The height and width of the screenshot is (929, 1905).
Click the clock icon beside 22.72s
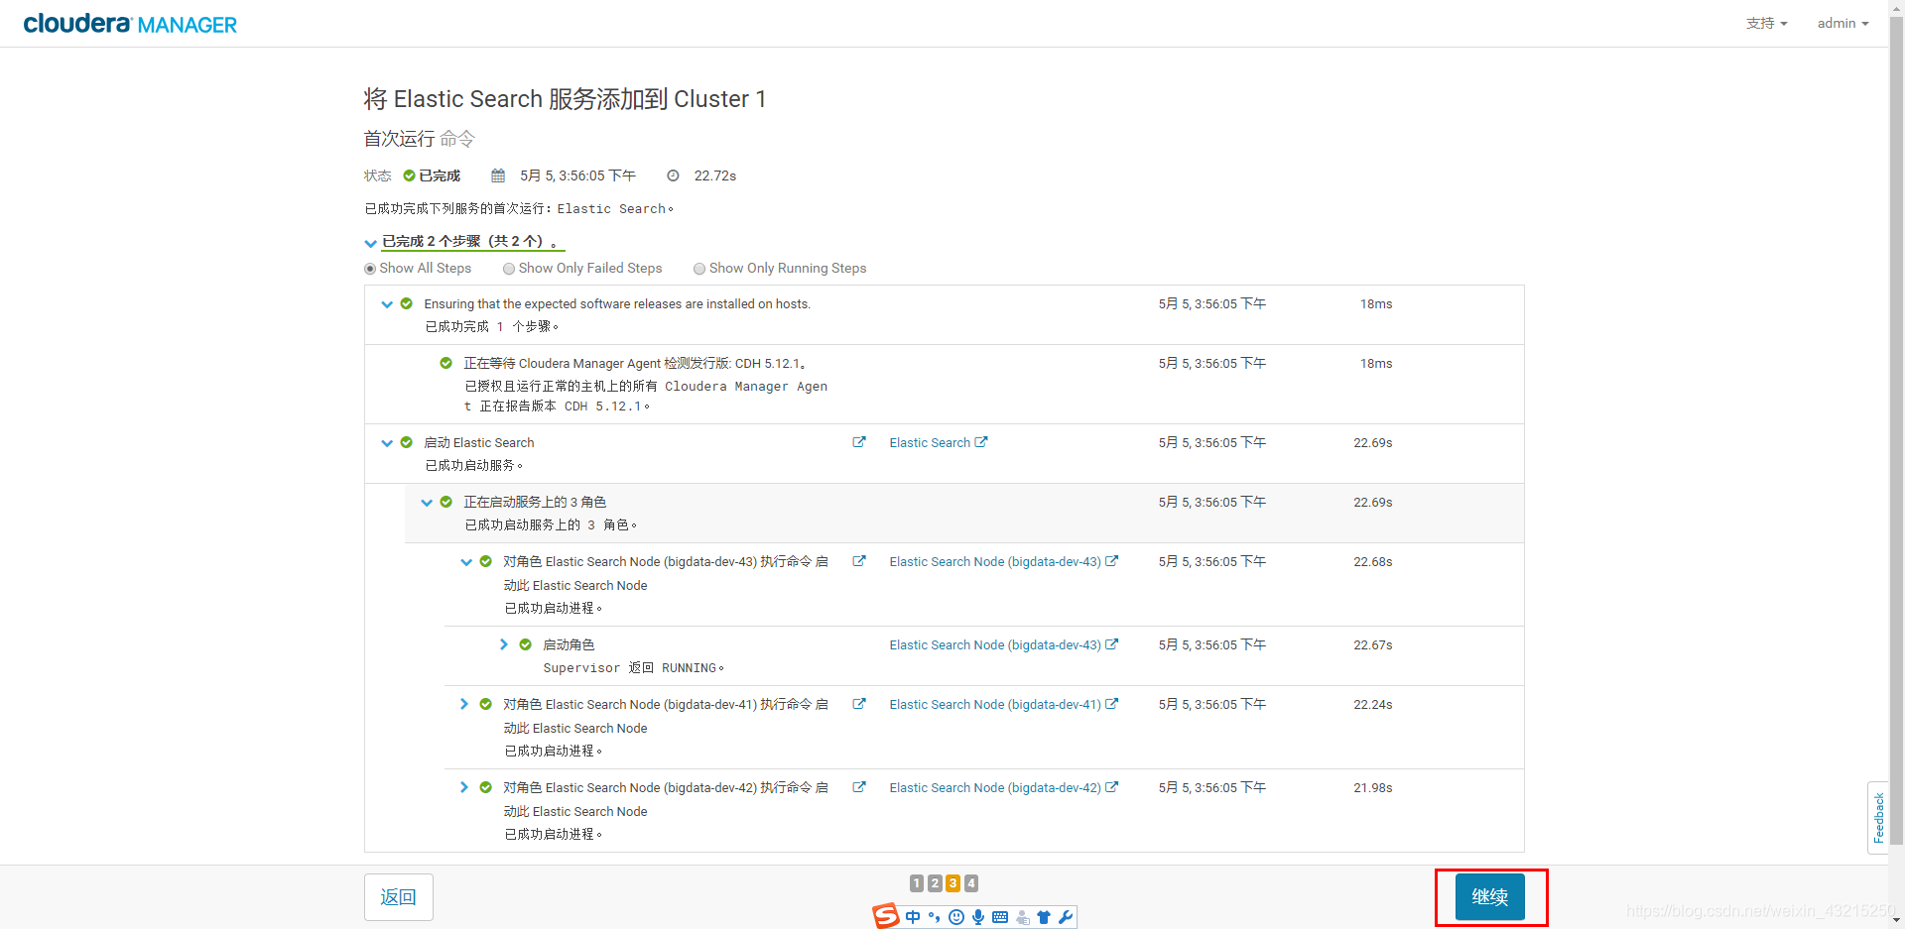(673, 175)
